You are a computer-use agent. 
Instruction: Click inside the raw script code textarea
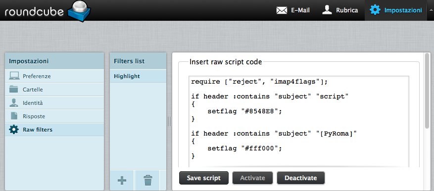pos(299,122)
